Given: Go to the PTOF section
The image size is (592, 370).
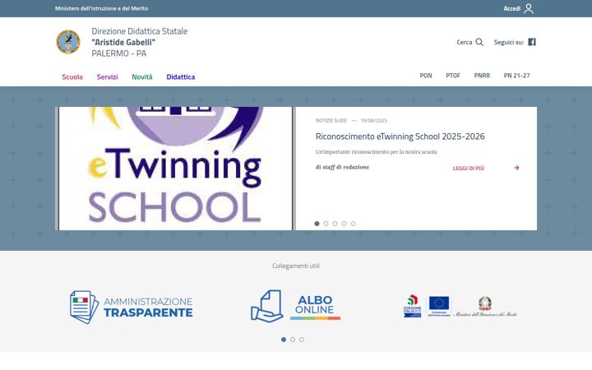Looking at the screenshot, I should pyautogui.click(x=453, y=76).
